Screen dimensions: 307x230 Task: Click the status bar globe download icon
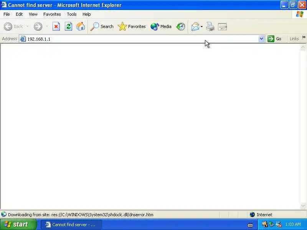tap(4, 215)
